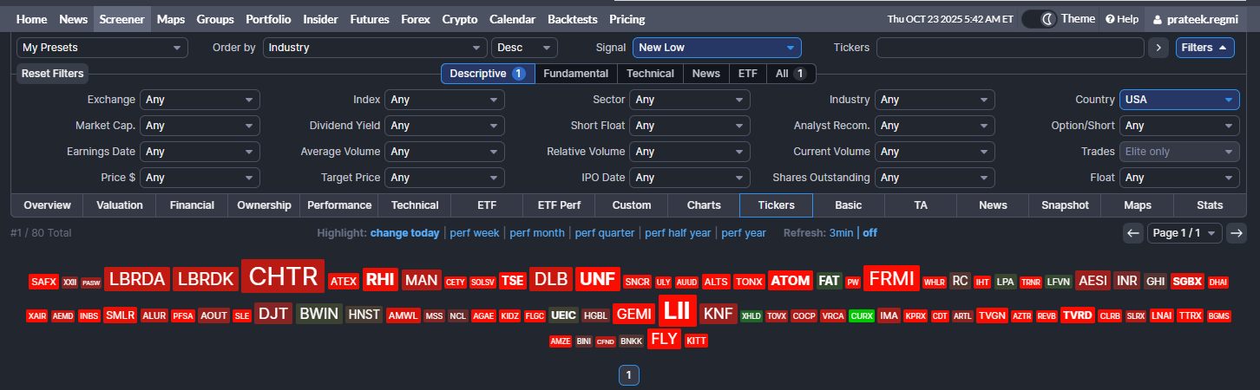Submit tickers with the arrow button

[1158, 48]
